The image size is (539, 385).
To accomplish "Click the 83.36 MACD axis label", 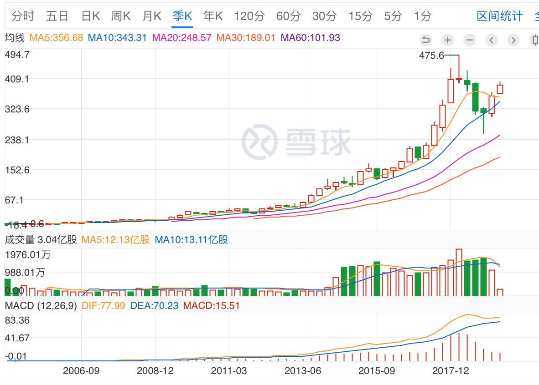I will pyautogui.click(x=17, y=320).
